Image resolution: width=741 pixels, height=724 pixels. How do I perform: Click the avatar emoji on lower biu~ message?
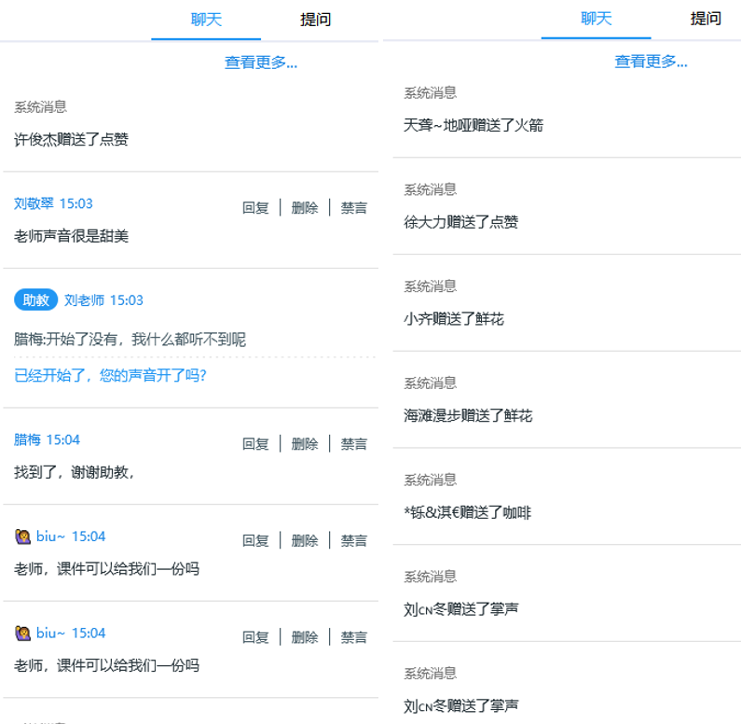click(x=23, y=633)
